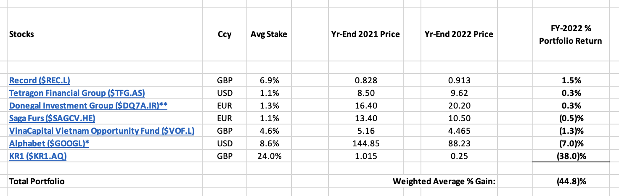Open the VinaCapital Vietnam Opportunity Fund link
This screenshot has height=196, width=619.
(x=102, y=130)
